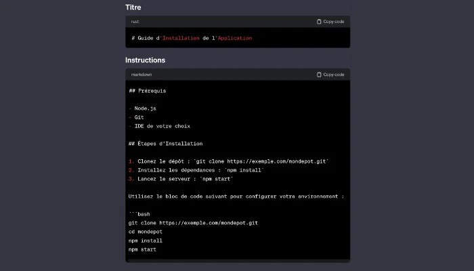474x271 pixels.
Task: Click the '3. Lancez le serveur' line
Action: coord(181,179)
